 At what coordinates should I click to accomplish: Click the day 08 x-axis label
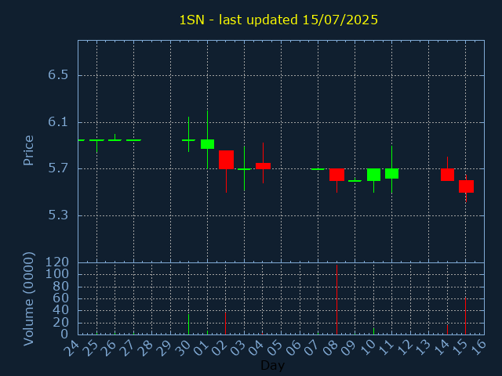329,348
